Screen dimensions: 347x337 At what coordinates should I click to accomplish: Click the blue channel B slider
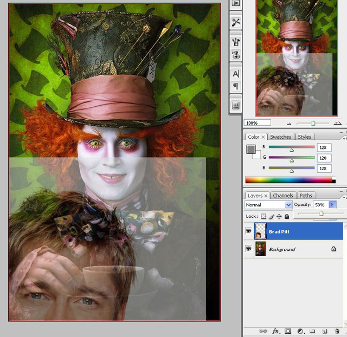click(292, 168)
